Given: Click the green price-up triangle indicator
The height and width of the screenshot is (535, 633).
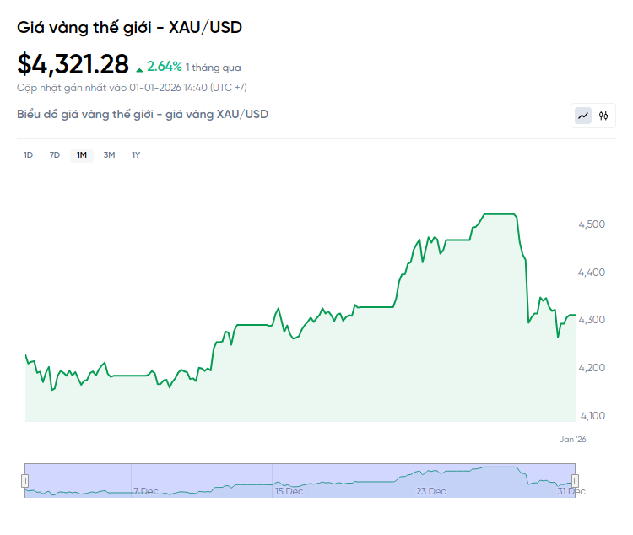Looking at the screenshot, I should [x=139, y=68].
